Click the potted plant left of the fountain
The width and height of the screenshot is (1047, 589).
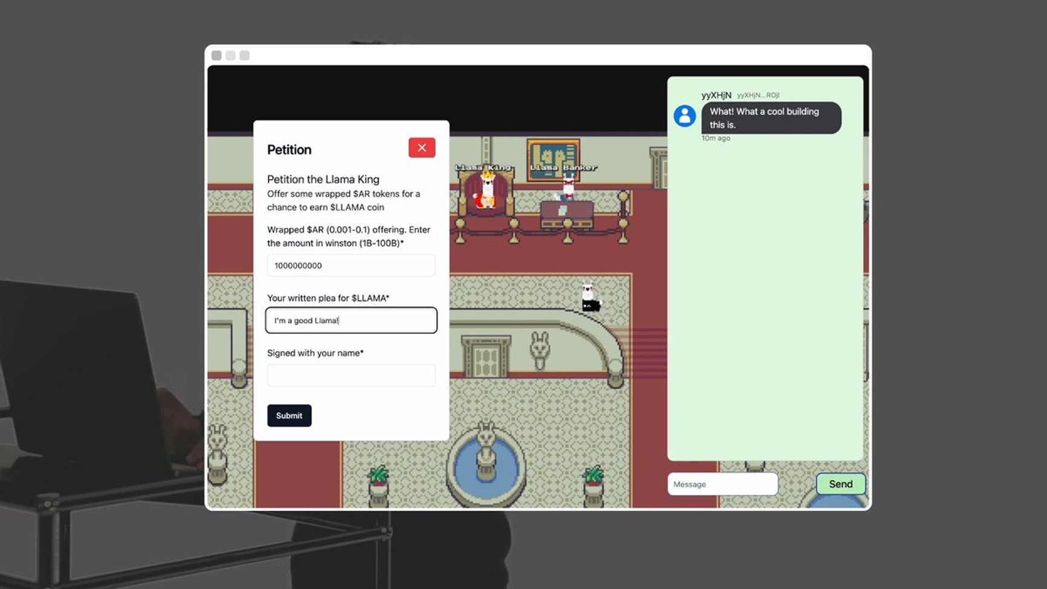click(x=379, y=485)
